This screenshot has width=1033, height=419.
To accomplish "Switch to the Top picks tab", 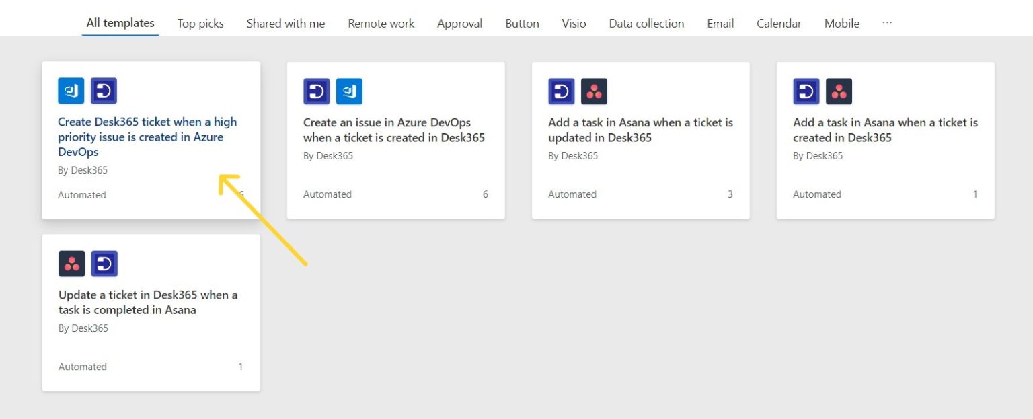I will pyautogui.click(x=200, y=23).
